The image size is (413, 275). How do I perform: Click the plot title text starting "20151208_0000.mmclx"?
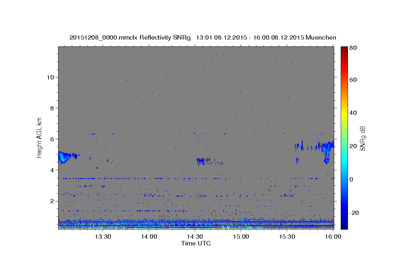tap(203, 37)
